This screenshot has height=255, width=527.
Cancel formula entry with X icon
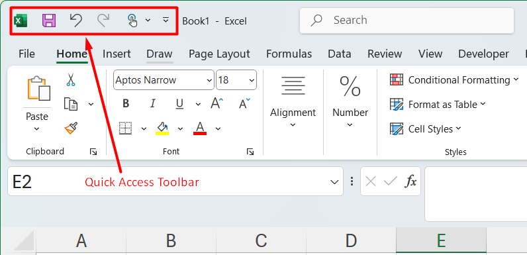(370, 181)
